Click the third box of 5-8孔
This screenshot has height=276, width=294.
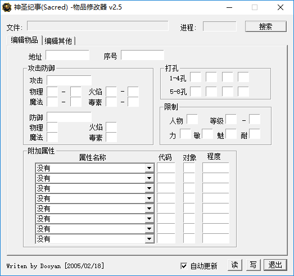click(x=228, y=91)
